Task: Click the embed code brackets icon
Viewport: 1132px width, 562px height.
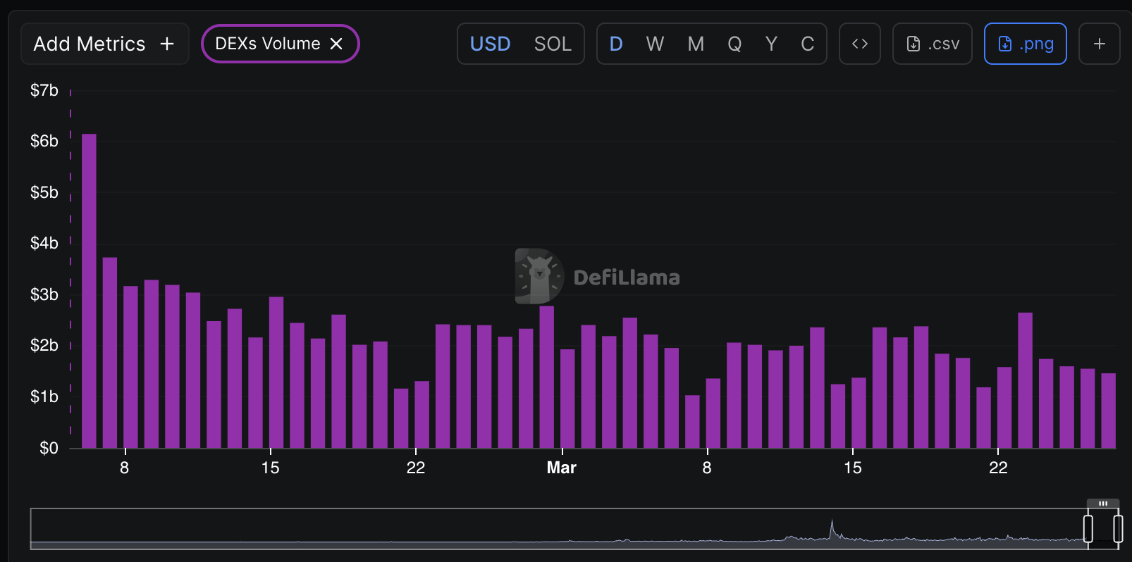Action: 859,44
